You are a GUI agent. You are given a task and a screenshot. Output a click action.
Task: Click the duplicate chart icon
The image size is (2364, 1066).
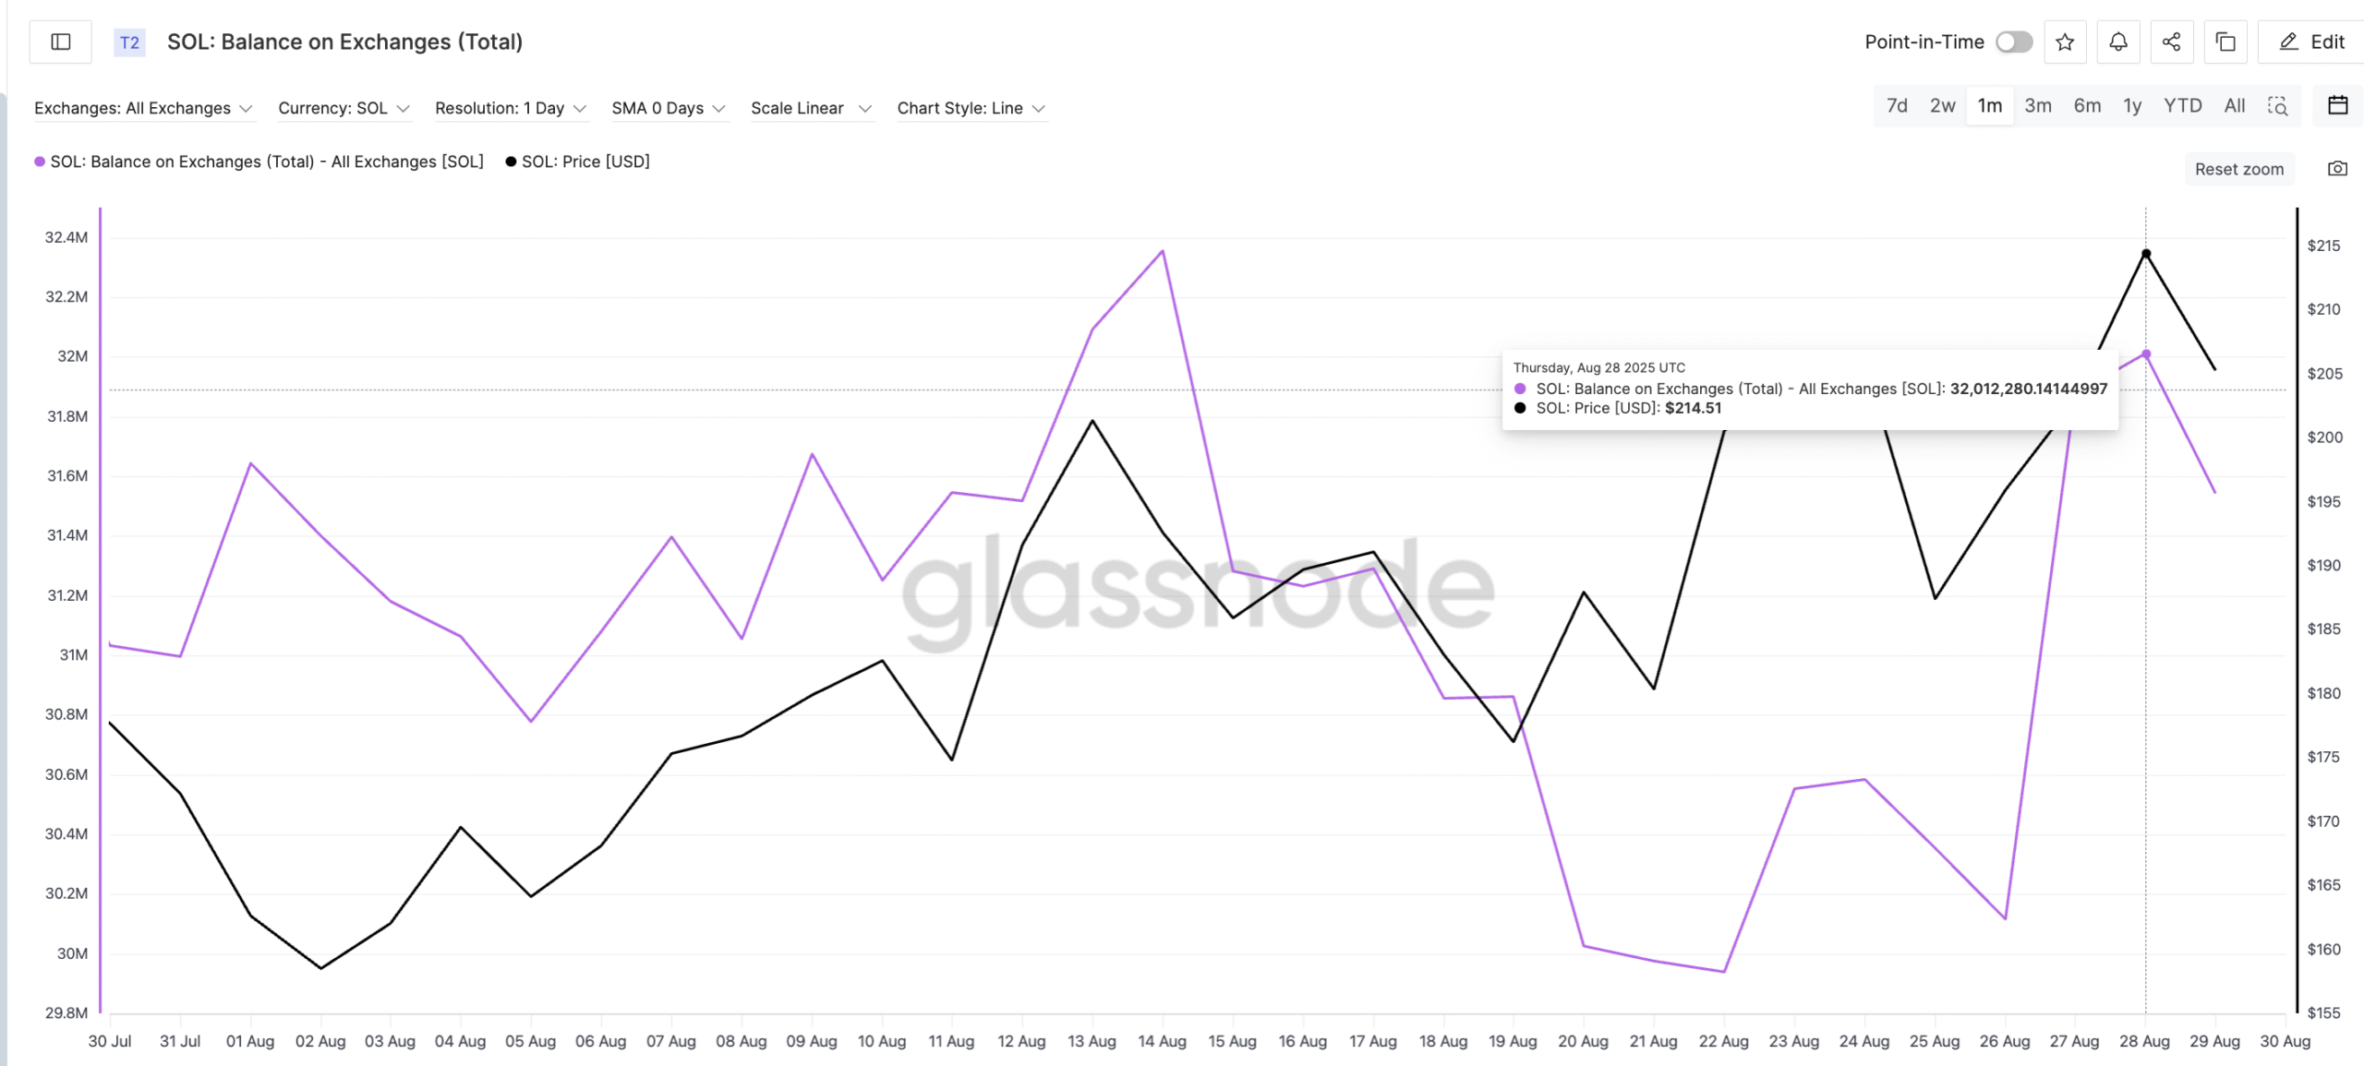pyautogui.click(x=2225, y=42)
